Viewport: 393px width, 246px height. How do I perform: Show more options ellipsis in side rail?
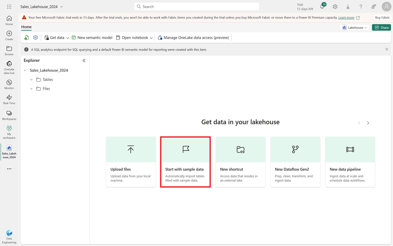[9, 169]
